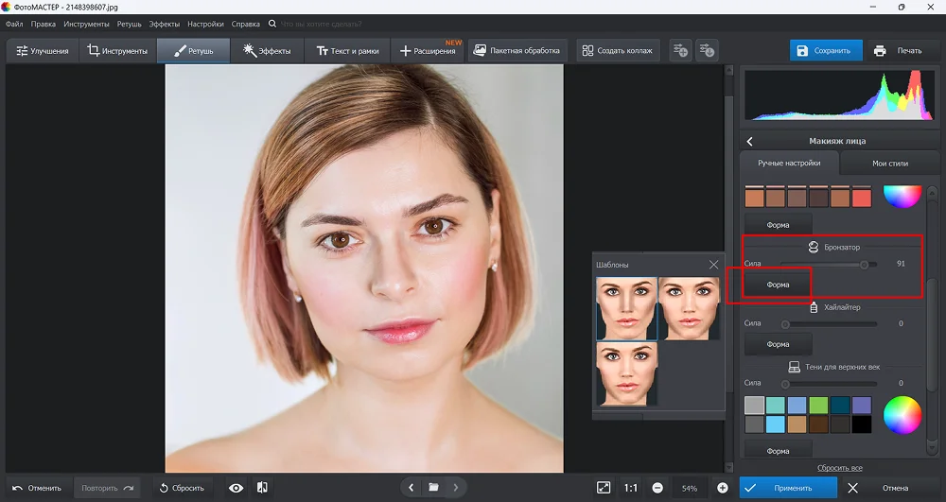Pick the purple eyeshadow swatch

pyautogui.click(x=862, y=405)
